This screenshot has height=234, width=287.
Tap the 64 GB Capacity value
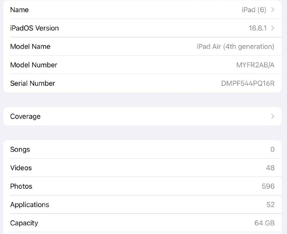[264, 223]
